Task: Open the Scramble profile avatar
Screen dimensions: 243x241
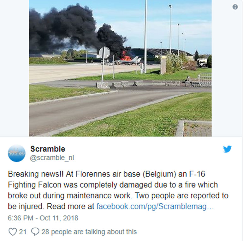Action: [17, 153]
